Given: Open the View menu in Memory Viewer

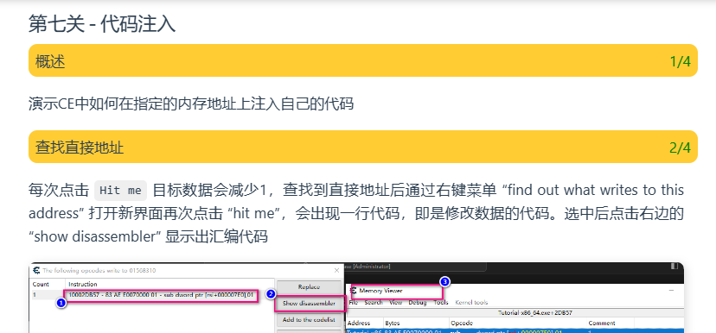Looking at the screenshot, I should point(395,302).
